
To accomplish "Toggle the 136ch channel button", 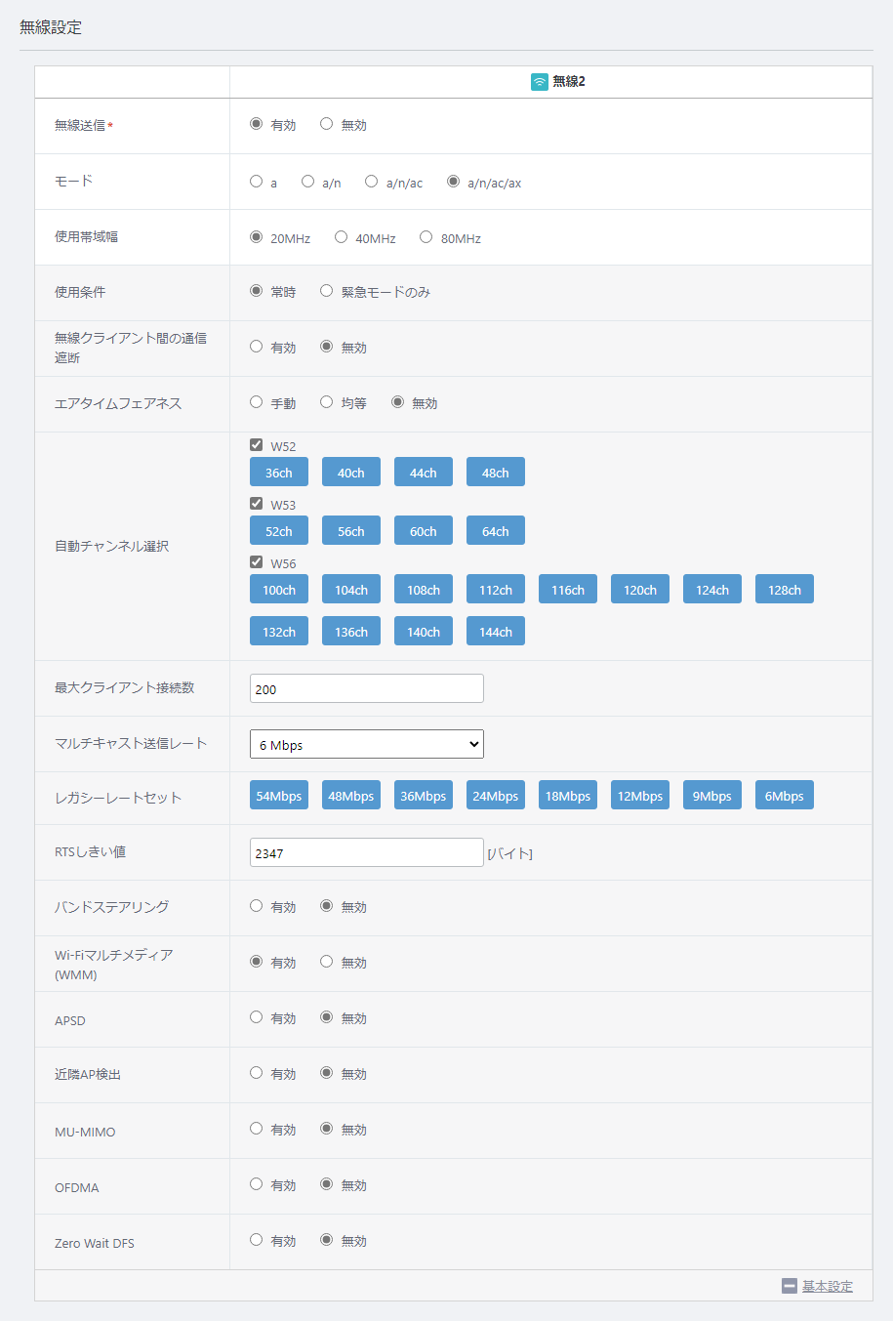I will pyautogui.click(x=351, y=632).
